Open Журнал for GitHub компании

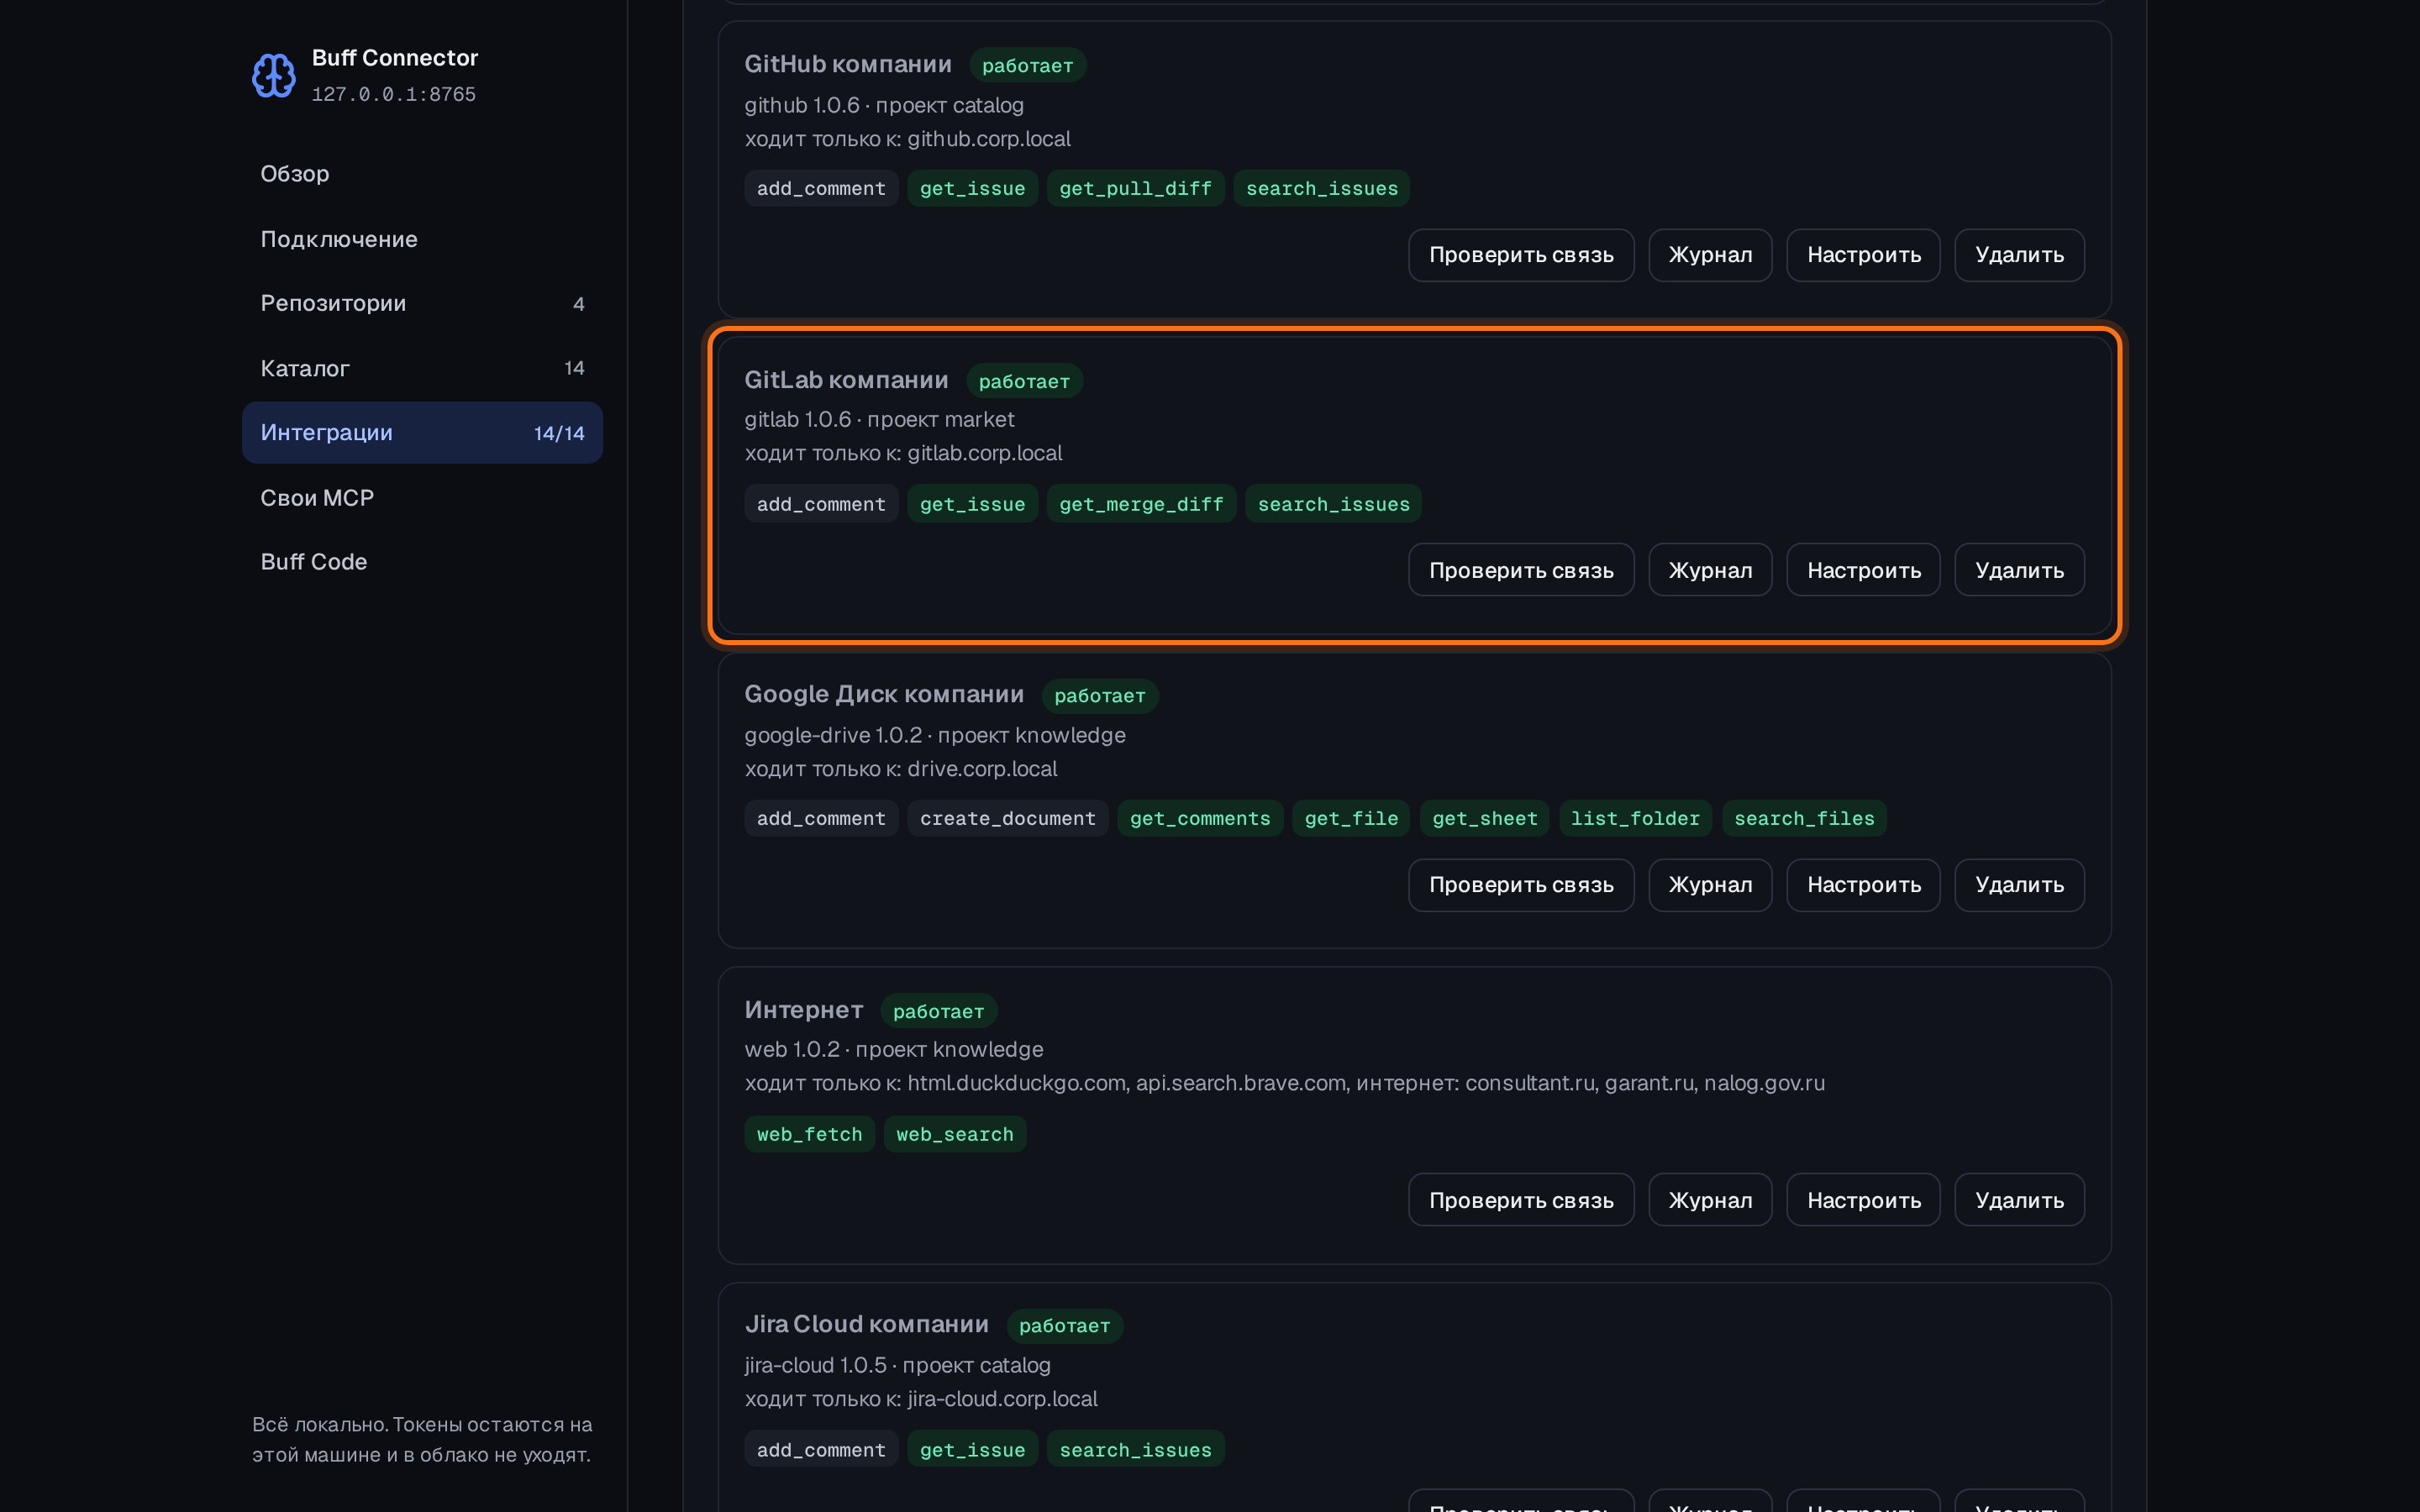pyautogui.click(x=1710, y=255)
